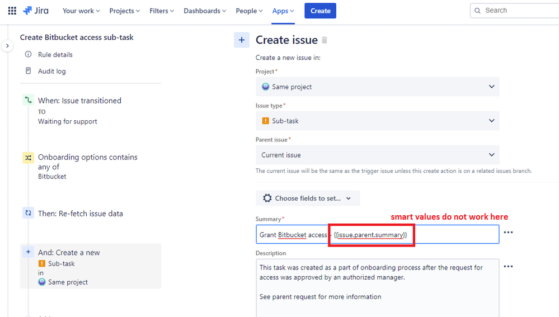
Task: Open the app switcher grid icon
Action: click(12, 11)
